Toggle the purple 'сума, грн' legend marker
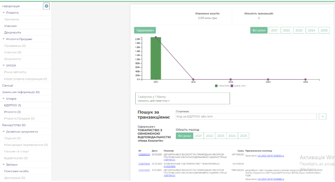 pos(232,86)
